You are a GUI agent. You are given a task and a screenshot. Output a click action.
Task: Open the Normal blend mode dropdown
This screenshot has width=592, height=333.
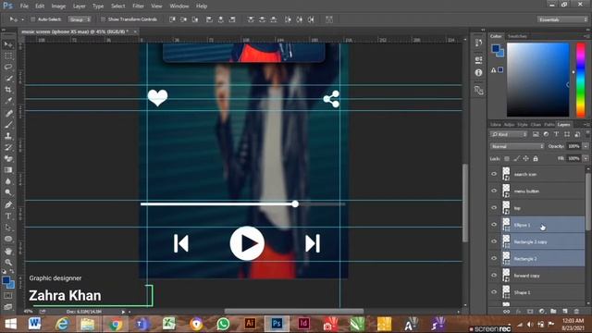[x=517, y=146]
